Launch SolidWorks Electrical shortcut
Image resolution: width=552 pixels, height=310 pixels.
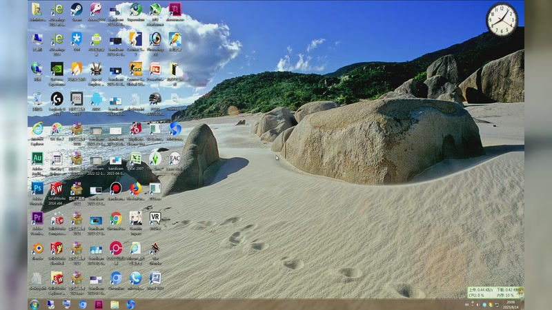[x=57, y=249]
